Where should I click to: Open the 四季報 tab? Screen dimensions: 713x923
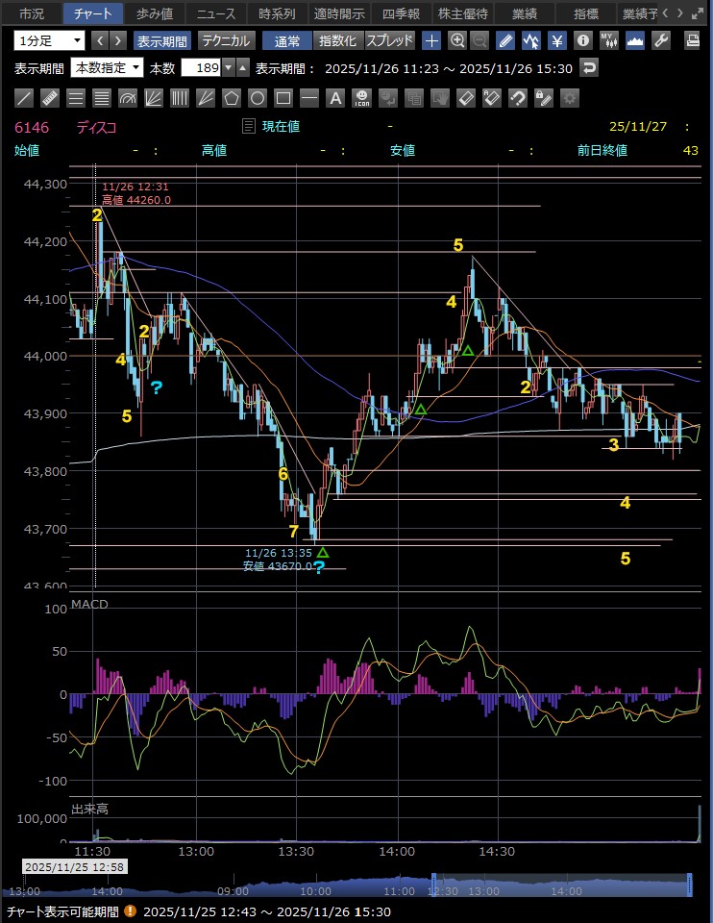(x=400, y=13)
